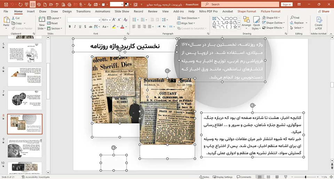Viewport: 334px width, 179px height.
Task: Switch to the Animations tab
Action: 102,11
